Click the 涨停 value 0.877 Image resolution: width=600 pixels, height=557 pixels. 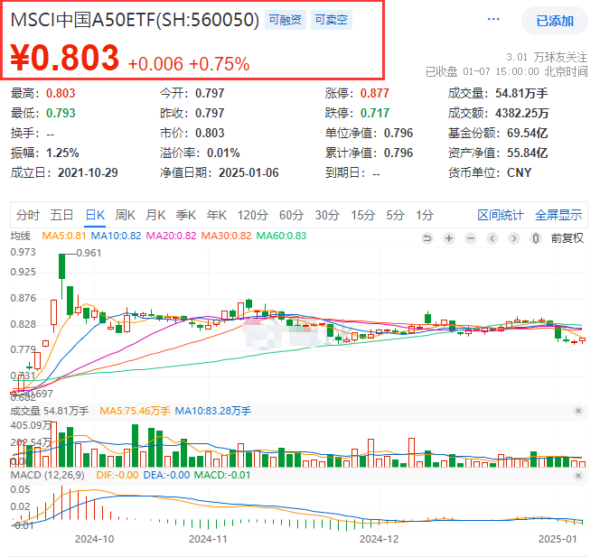[x=375, y=93]
